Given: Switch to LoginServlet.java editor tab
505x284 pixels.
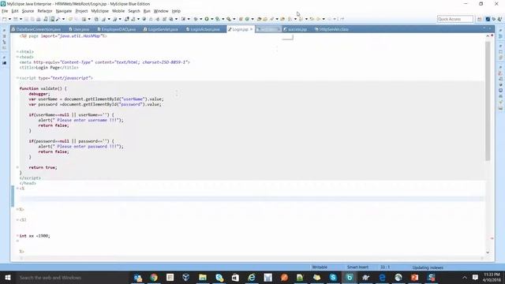Looking at the screenshot, I should coord(161,29).
